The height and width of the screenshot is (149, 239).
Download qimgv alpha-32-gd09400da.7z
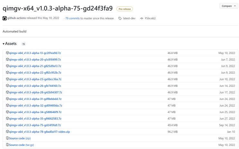(35, 105)
